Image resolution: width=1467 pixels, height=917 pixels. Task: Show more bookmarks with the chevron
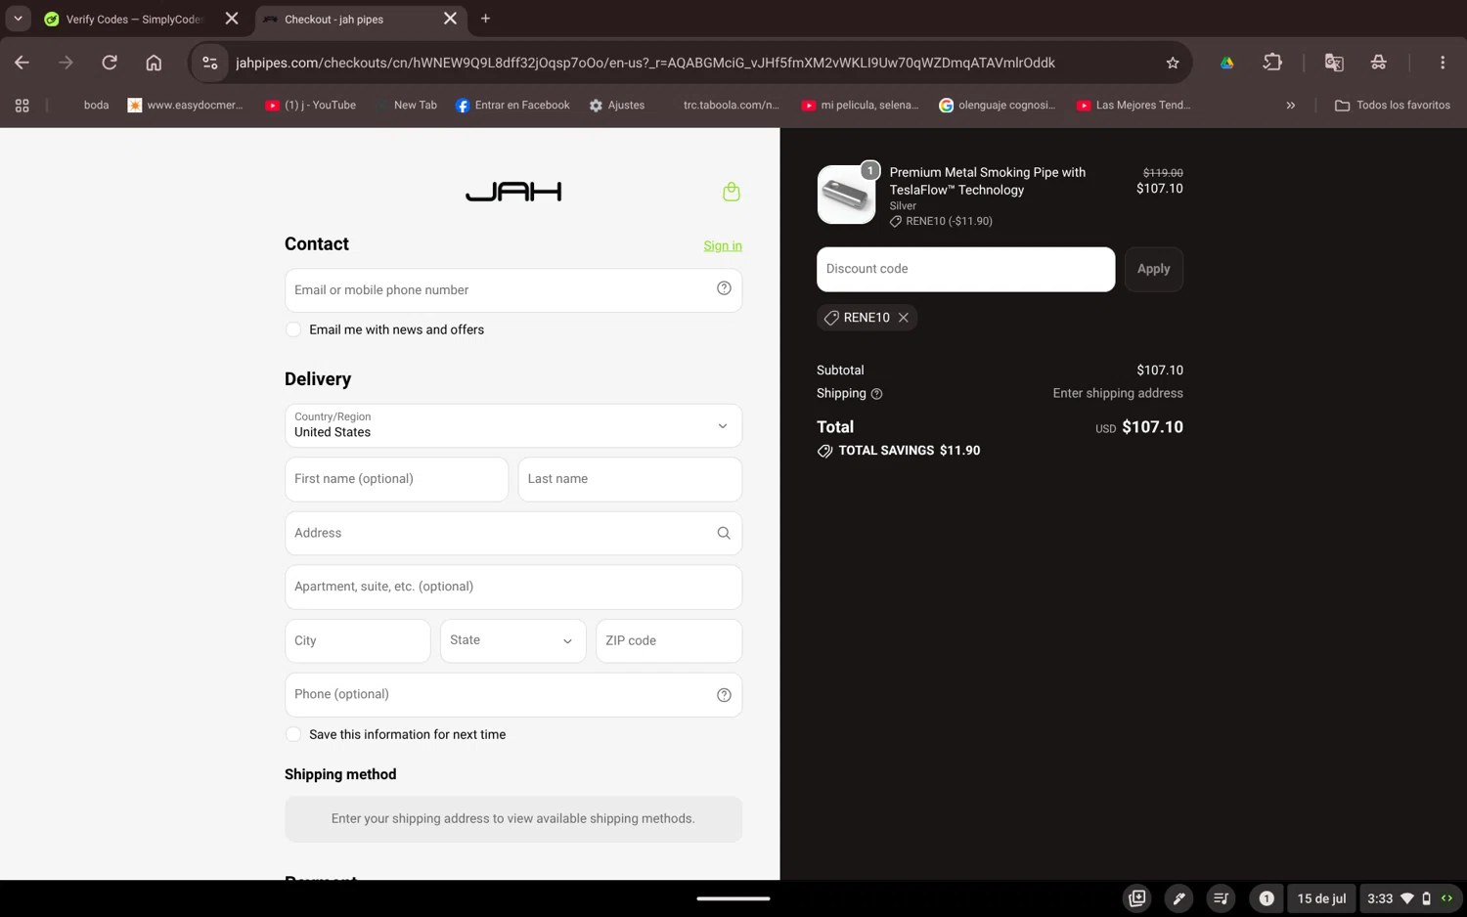(1291, 106)
